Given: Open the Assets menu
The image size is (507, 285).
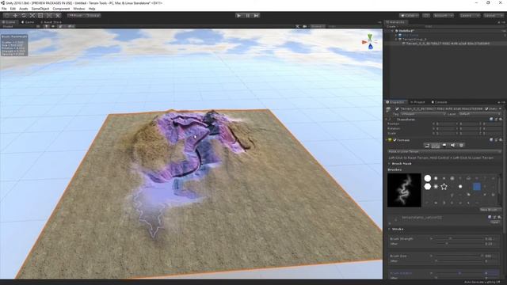Looking at the screenshot, I should point(23,9).
